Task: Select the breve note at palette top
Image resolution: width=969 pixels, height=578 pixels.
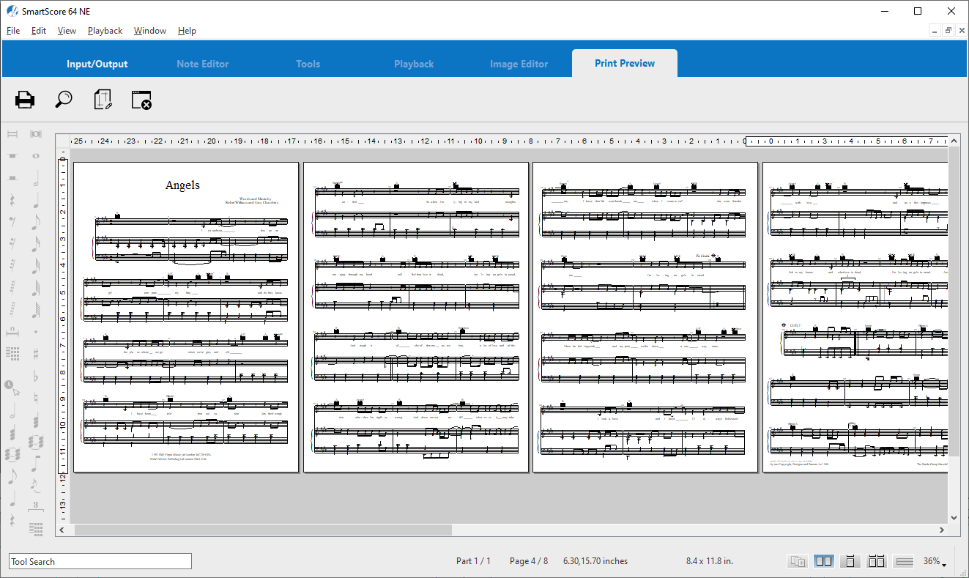Action: click(35, 134)
